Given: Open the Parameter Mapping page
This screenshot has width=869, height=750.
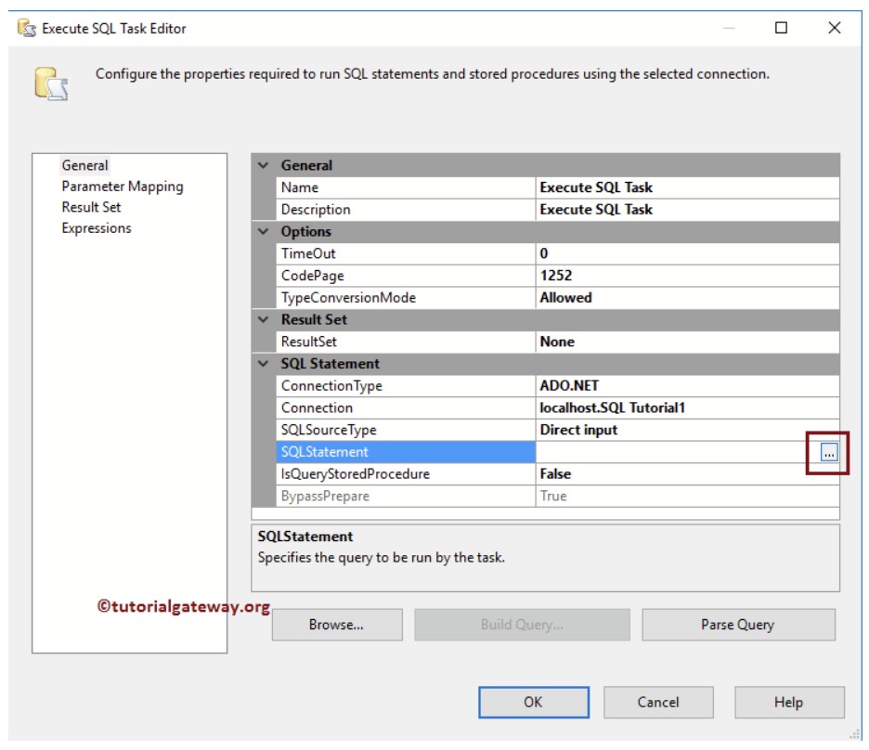Looking at the screenshot, I should (x=123, y=187).
